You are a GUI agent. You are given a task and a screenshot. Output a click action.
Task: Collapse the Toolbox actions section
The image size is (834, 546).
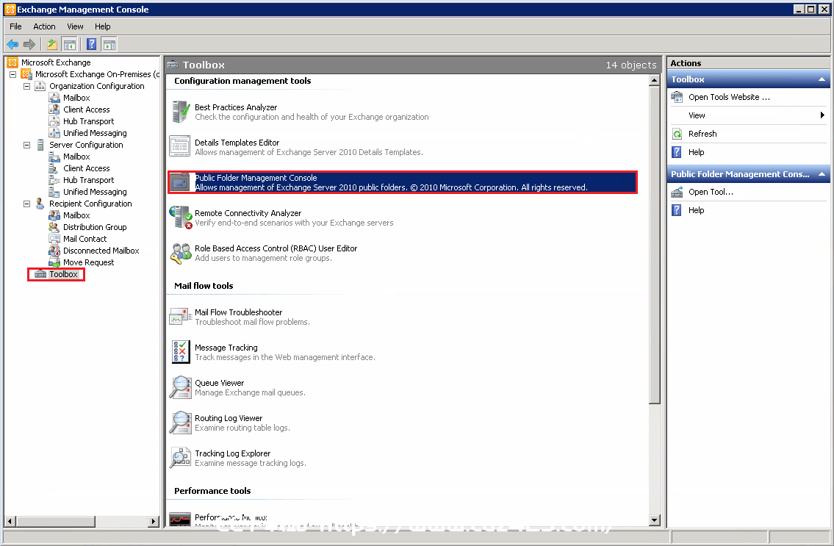coord(822,79)
